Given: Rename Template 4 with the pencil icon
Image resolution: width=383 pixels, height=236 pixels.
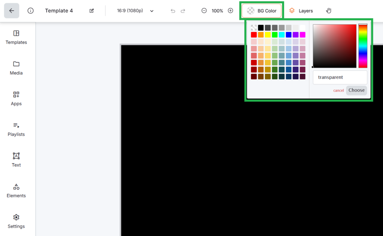Looking at the screenshot, I should (91, 10).
